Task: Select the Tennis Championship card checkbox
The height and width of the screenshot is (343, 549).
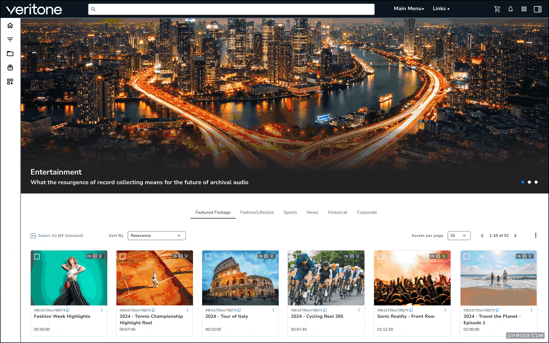Action: [123, 256]
